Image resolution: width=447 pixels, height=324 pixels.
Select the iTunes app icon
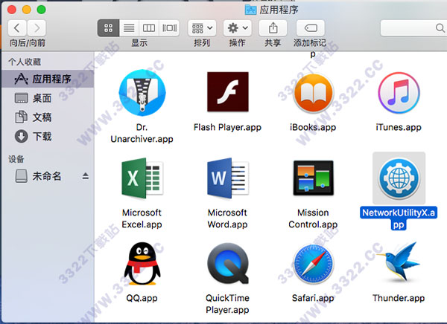click(x=399, y=93)
